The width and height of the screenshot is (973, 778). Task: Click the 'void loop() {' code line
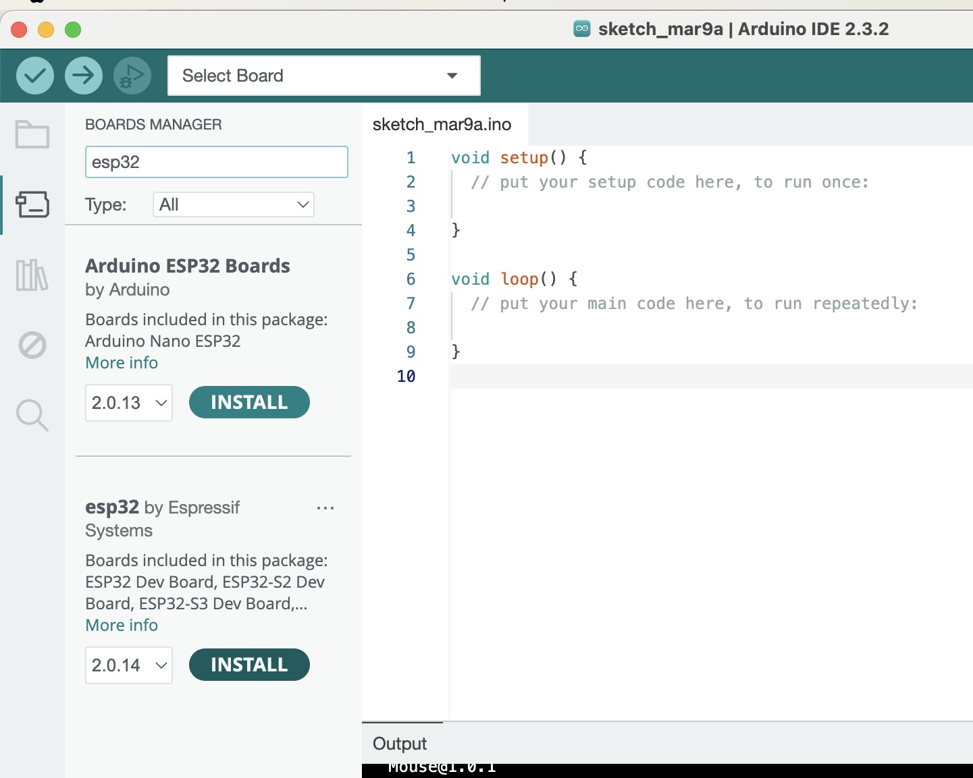(x=515, y=279)
